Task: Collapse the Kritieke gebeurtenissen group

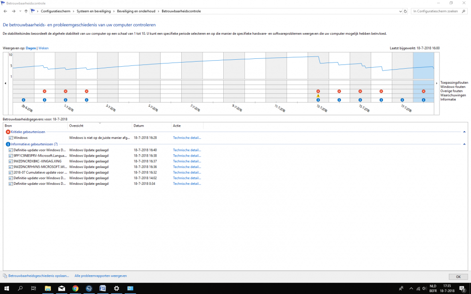Action: [x=464, y=132]
